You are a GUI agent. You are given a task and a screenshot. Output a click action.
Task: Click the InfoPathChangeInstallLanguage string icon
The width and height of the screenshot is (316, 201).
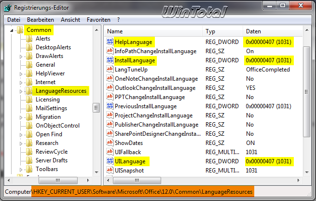pyautogui.click(x=110, y=51)
